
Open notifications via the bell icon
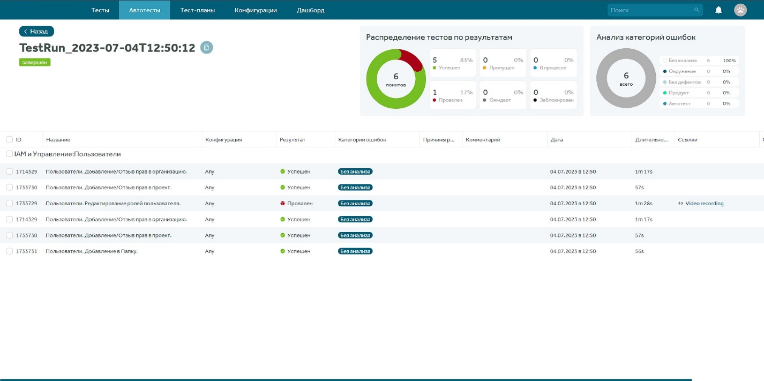718,10
